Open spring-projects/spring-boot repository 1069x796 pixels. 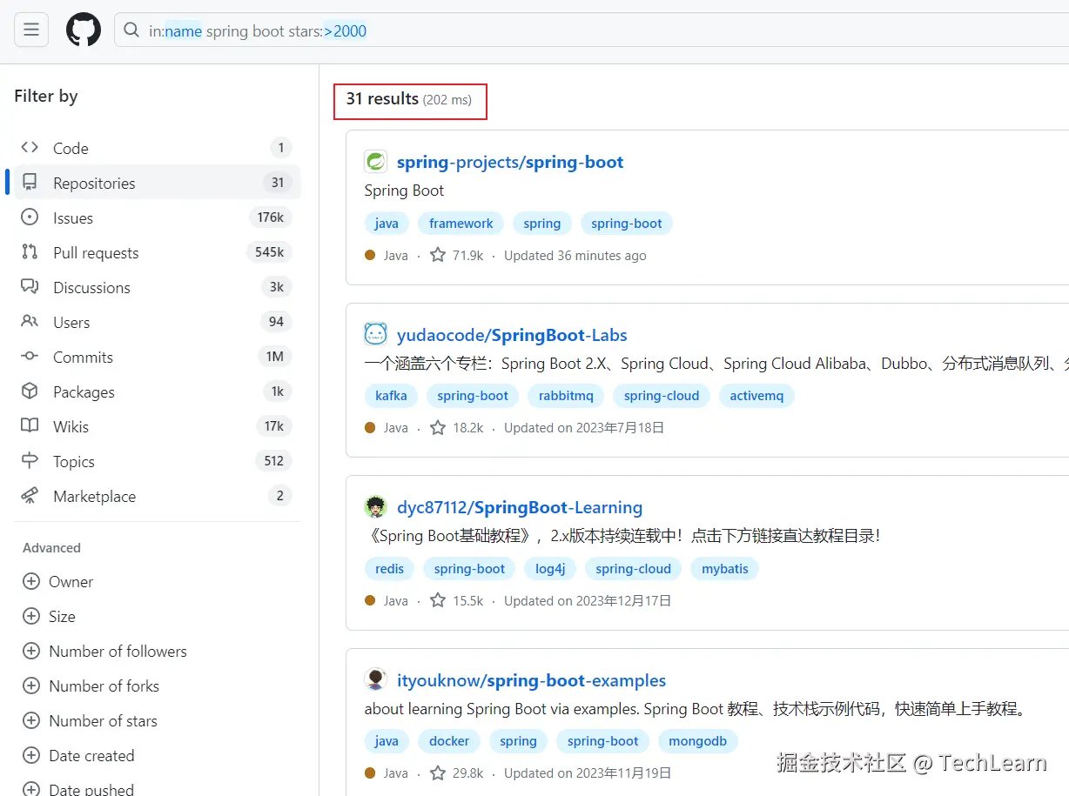tap(510, 162)
